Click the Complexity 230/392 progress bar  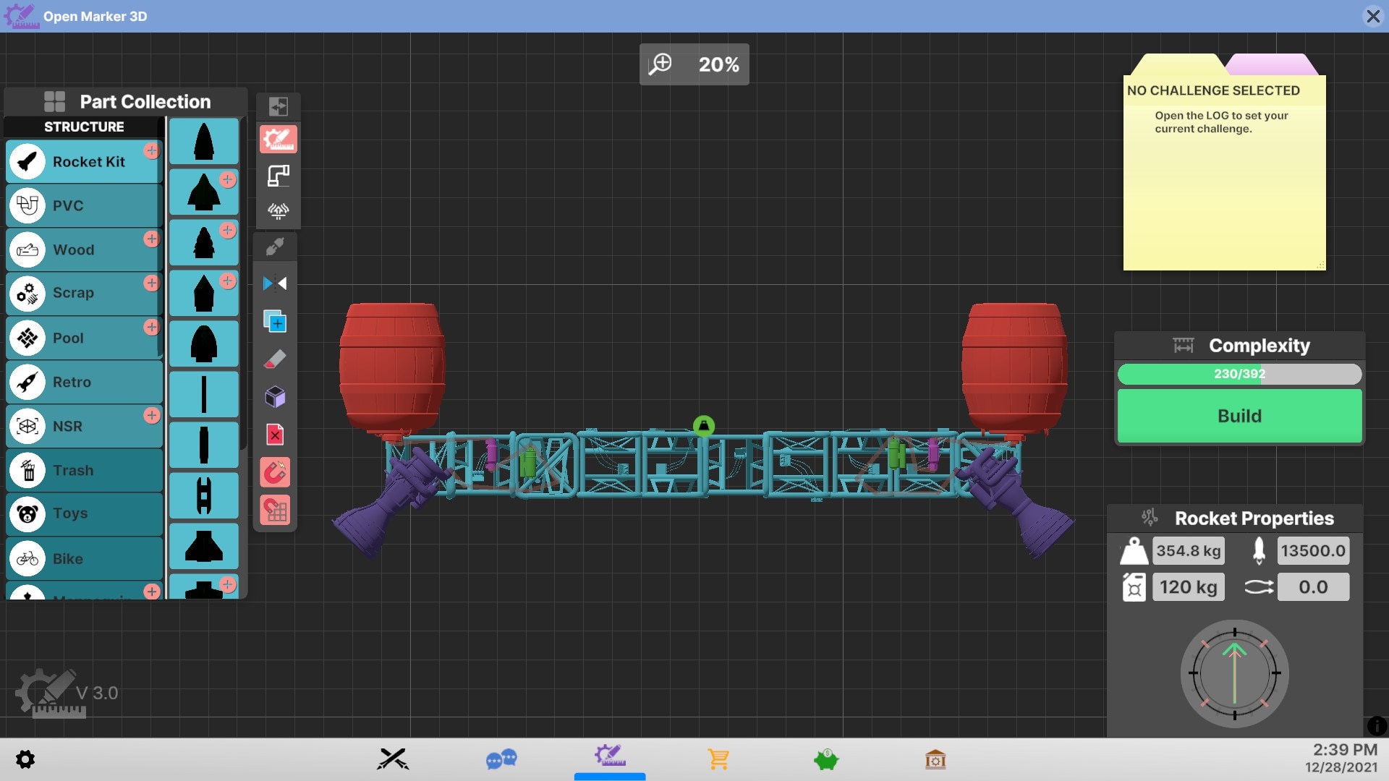tap(1239, 374)
